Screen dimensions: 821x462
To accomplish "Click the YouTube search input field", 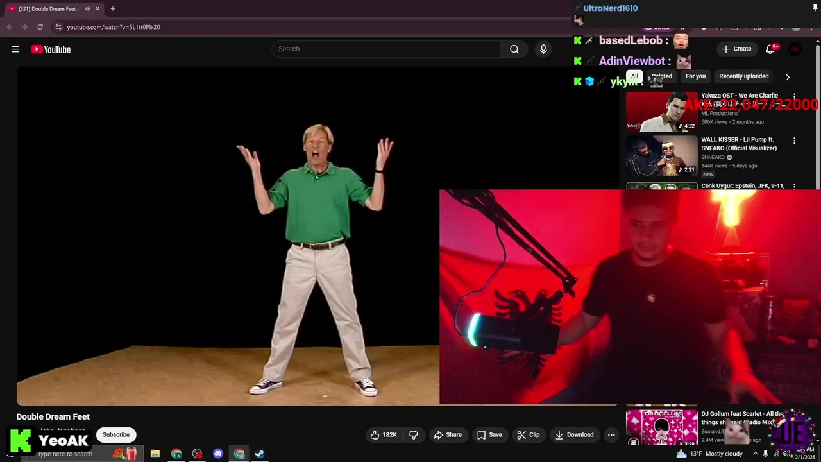I will (x=386, y=49).
